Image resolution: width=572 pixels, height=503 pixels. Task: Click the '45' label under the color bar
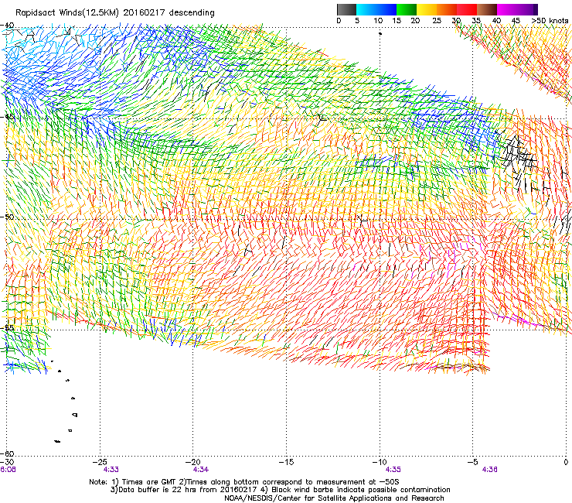[x=516, y=21]
